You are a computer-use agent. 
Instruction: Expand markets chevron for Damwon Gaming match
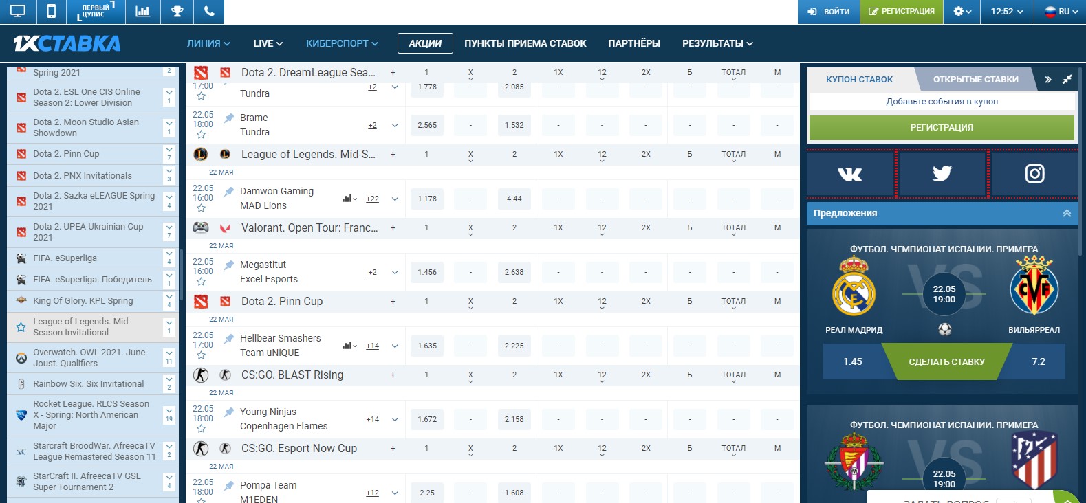tap(395, 199)
